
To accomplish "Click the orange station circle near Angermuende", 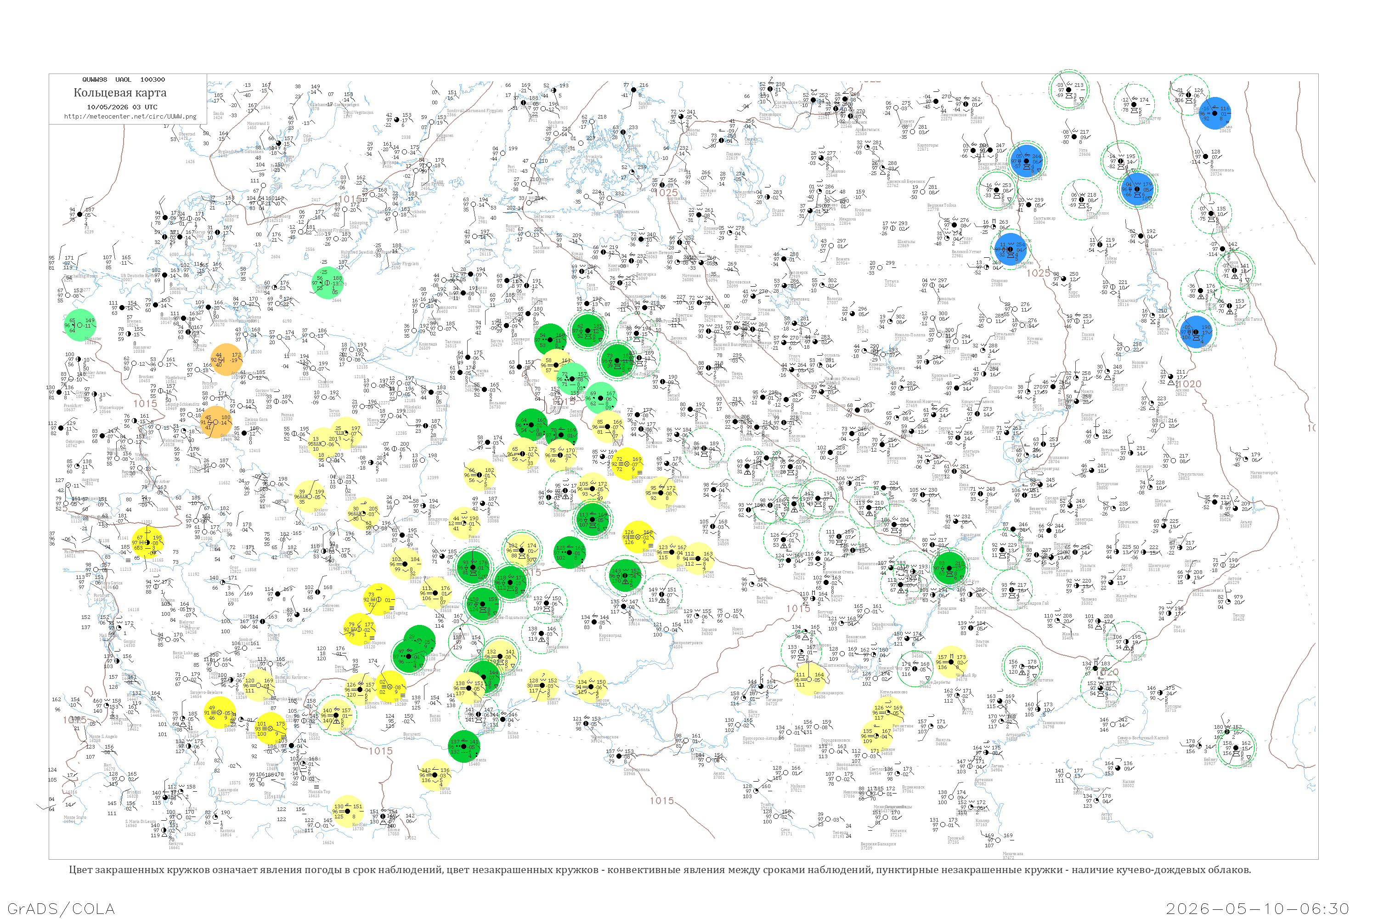I will [x=227, y=359].
